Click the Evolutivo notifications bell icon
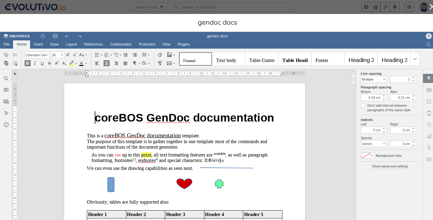 click(x=395, y=7)
